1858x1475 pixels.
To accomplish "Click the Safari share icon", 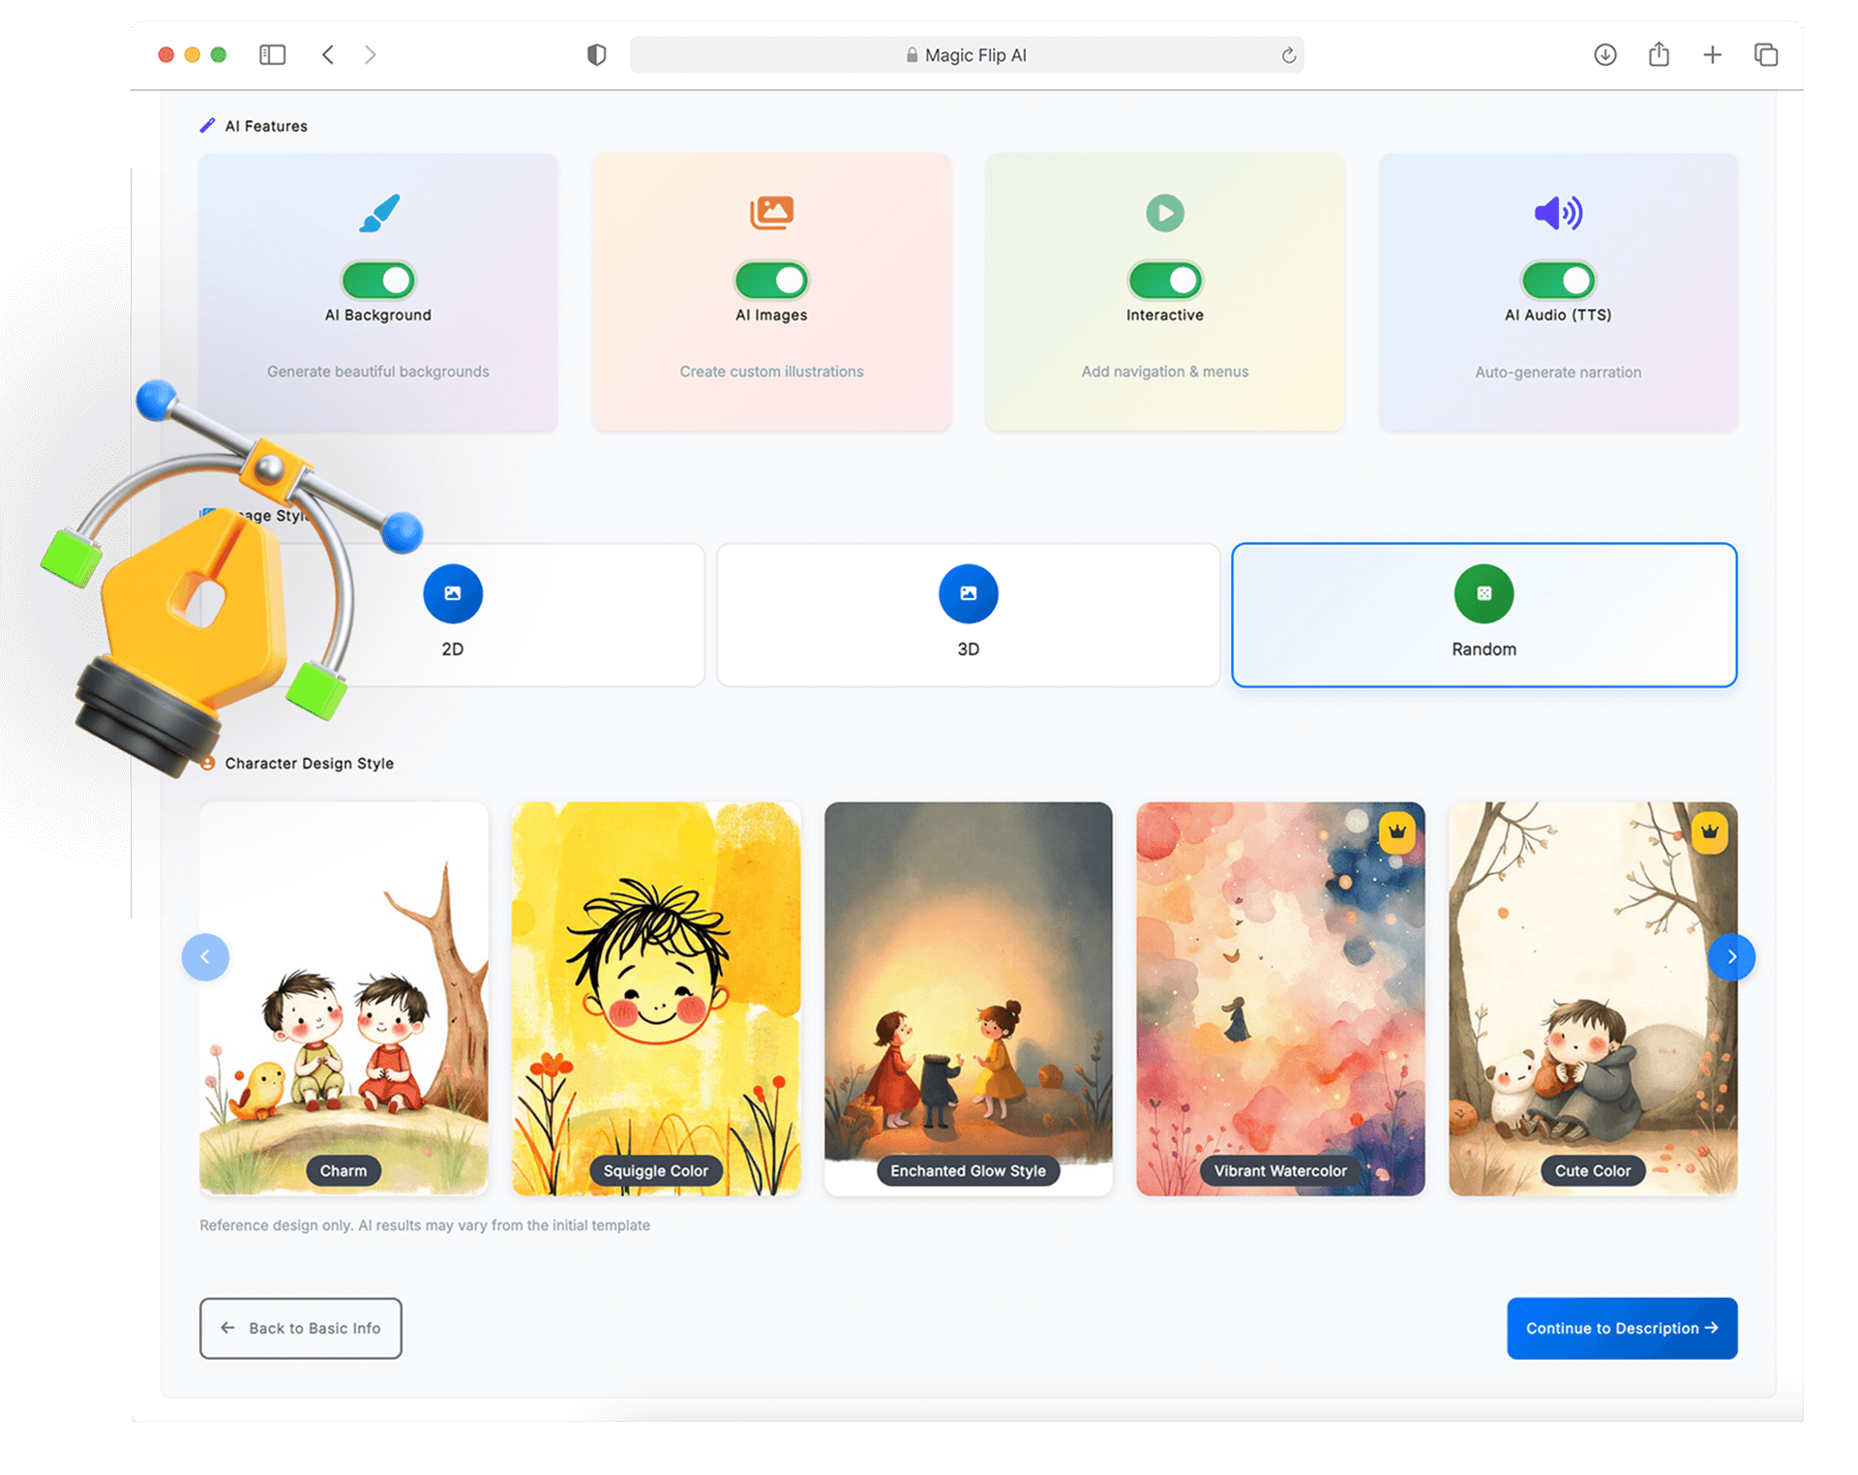I will point(1659,55).
